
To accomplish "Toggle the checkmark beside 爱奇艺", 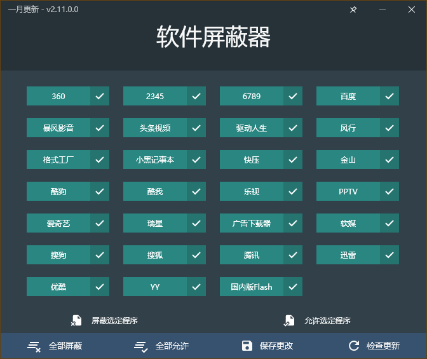I will pos(100,223).
